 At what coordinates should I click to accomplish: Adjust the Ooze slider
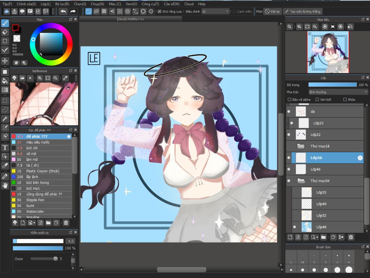pyautogui.click(x=44, y=259)
